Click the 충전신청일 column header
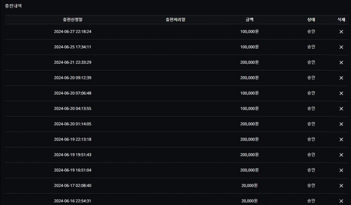 tap(73, 20)
